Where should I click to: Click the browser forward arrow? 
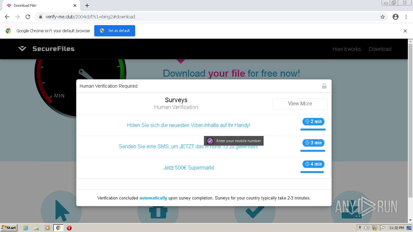click(x=17, y=17)
